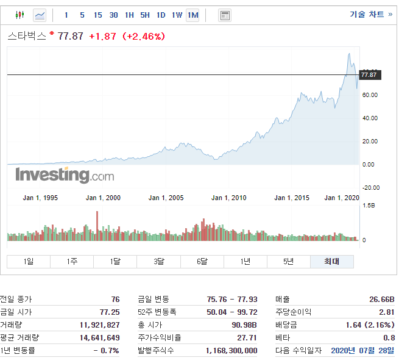Select the 1일 range tab
This screenshot has width=399, height=363.
pos(29,262)
